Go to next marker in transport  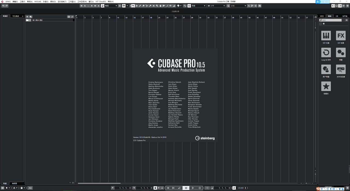[173, 188]
